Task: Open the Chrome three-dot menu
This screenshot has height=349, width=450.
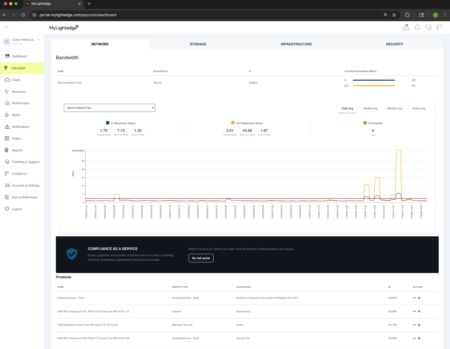Action: coord(445,15)
